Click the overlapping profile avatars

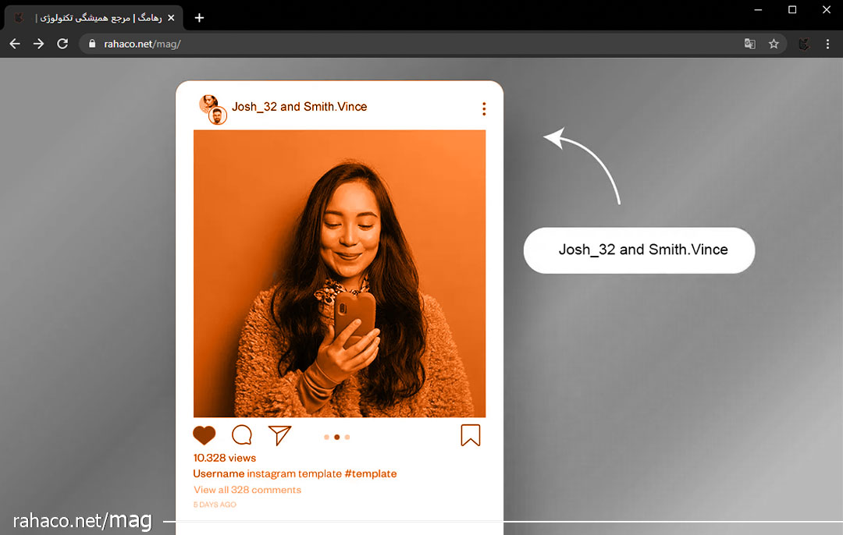tap(212, 110)
